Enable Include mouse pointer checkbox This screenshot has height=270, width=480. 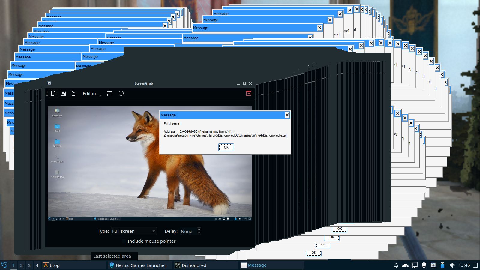tap(124, 241)
